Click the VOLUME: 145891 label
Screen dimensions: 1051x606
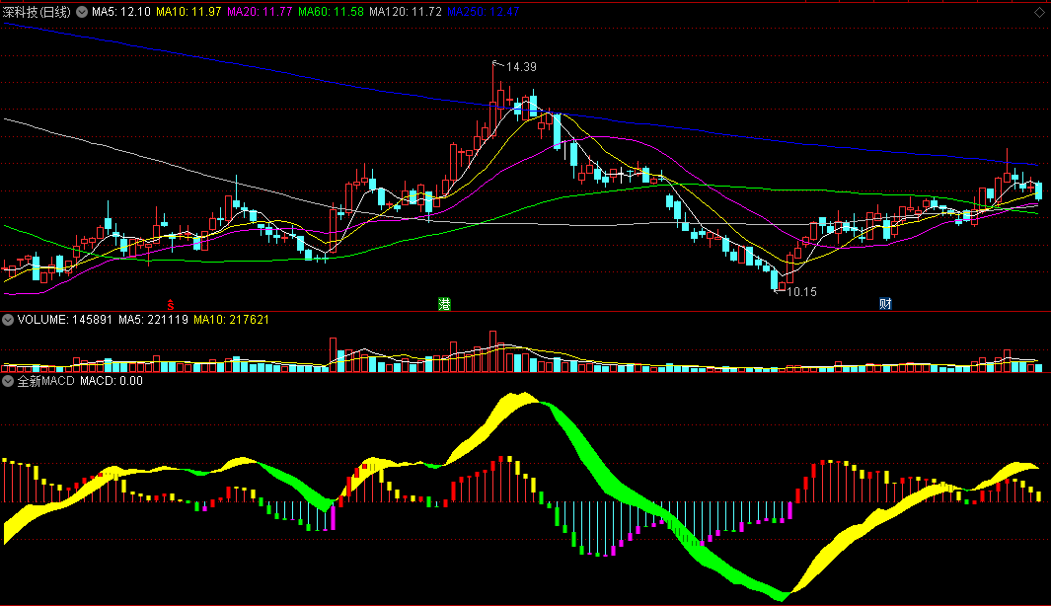click(x=65, y=320)
